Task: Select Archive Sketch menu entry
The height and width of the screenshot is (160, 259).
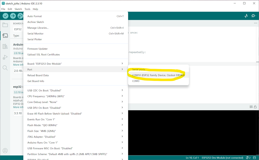Action: [x=76, y=22]
